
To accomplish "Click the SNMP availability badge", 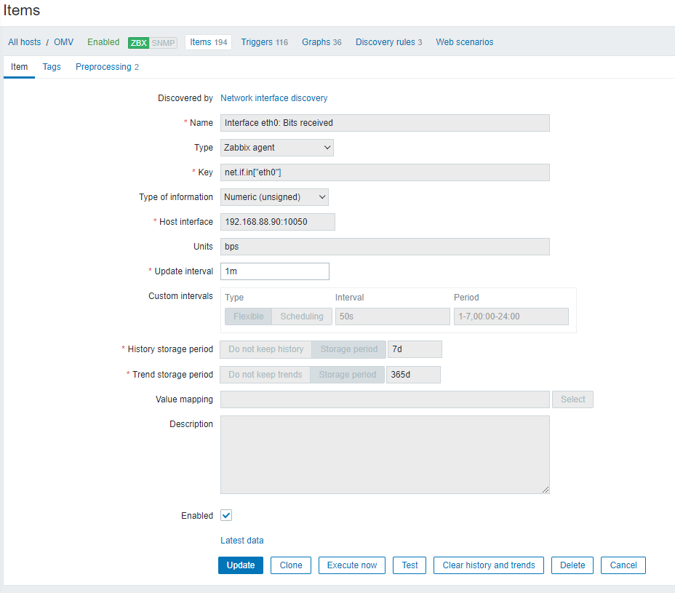I will click(x=163, y=43).
